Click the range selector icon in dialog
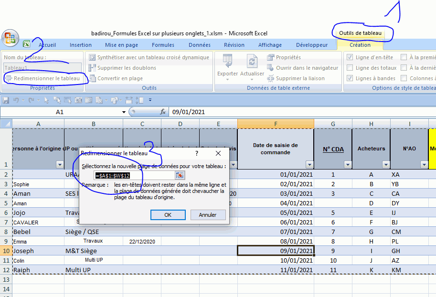Screen dimensions: 436x297 [180, 176]
